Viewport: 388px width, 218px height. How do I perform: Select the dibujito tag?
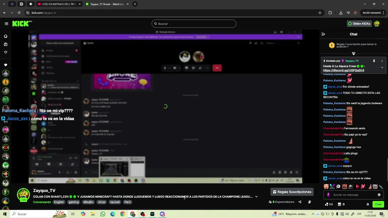coord(88,202)
